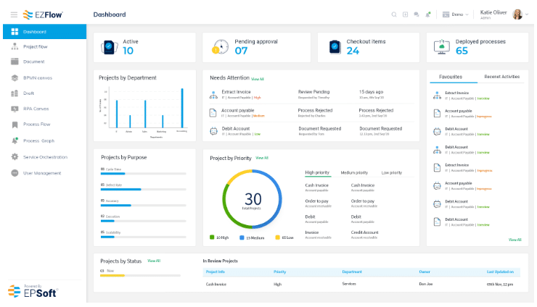Click the Active count 10
This screenshot has height=307, width=537.
coord(128,51)
